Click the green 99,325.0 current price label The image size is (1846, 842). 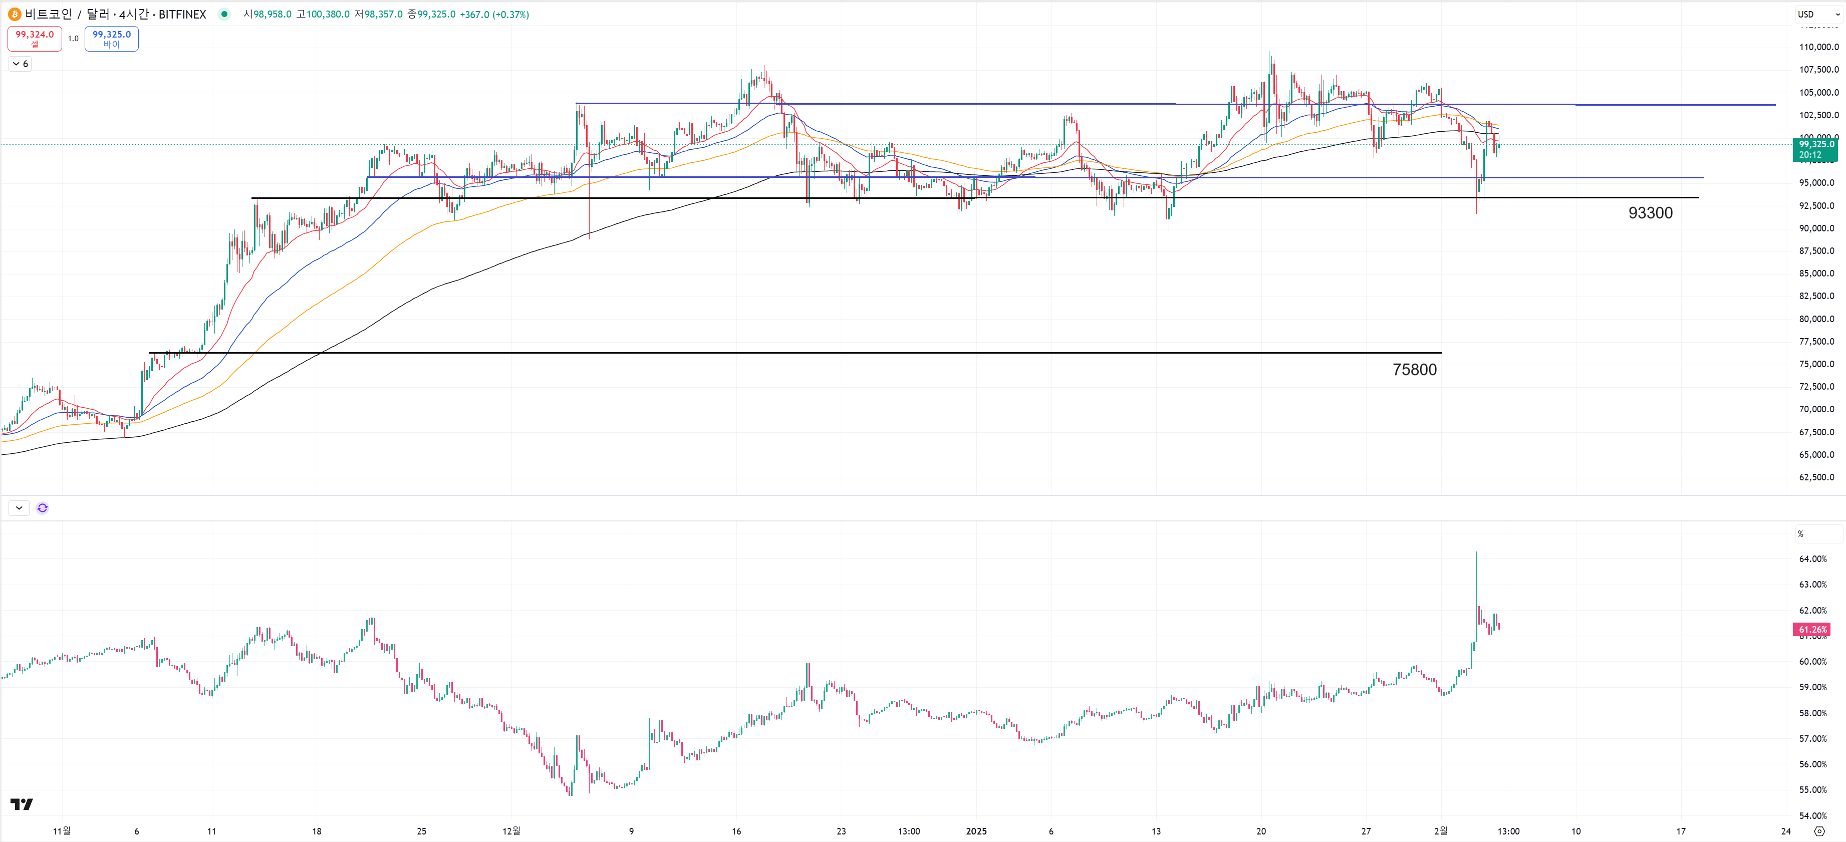[x=1816, y=149]
